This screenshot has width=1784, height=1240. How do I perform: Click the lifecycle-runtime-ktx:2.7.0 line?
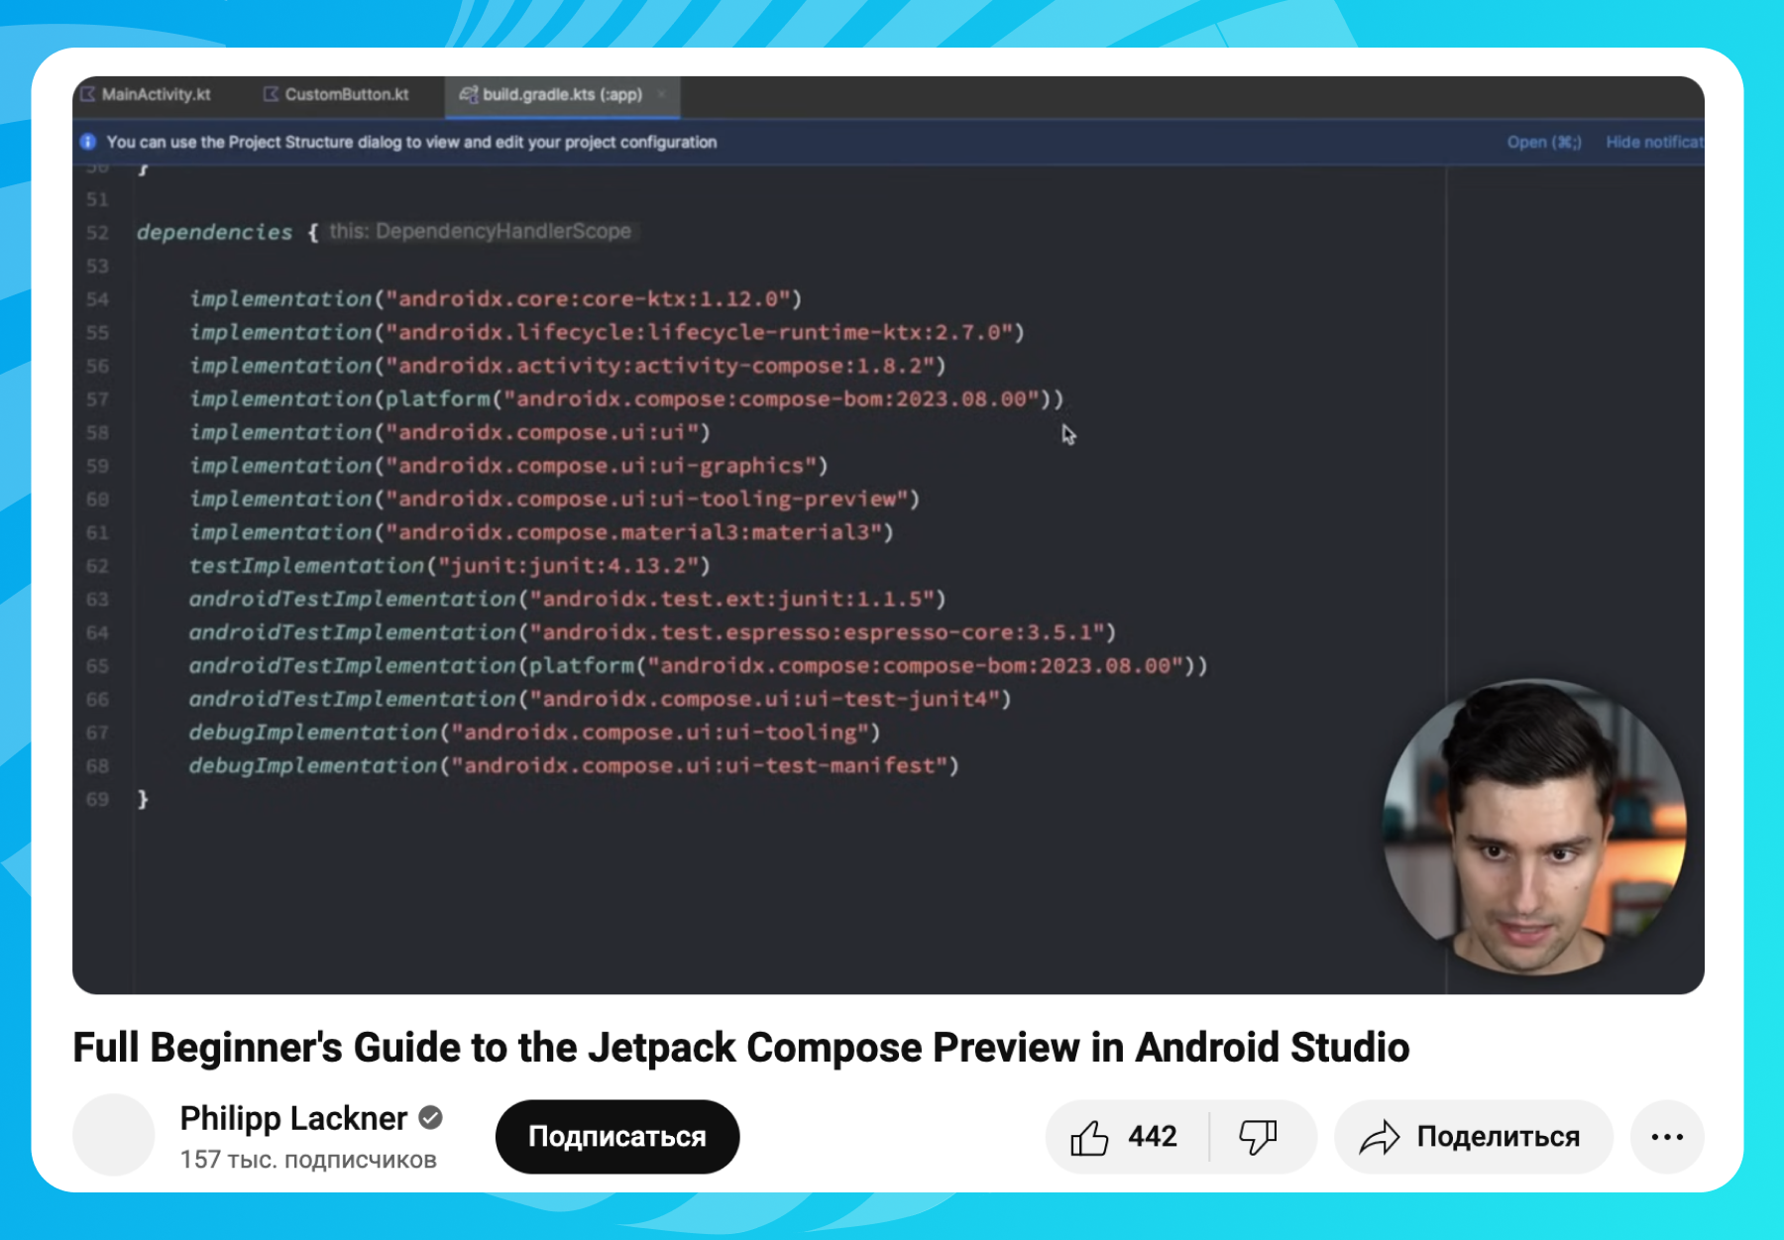click(607, 332)
